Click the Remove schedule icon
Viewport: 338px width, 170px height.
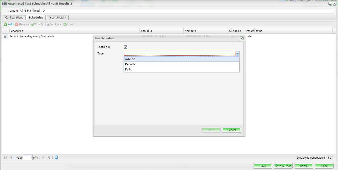pos(17,24)
